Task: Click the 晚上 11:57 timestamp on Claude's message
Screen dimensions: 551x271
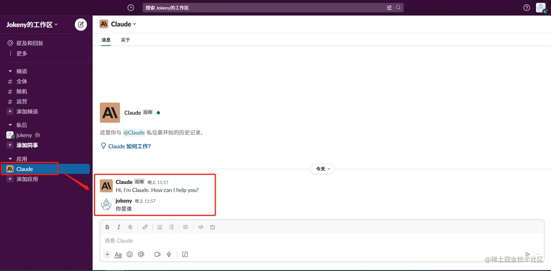Action: pyautogui.click(x=158, y=182)
